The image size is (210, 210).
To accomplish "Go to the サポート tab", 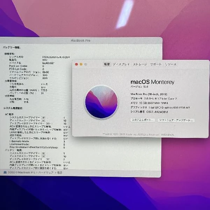I will (156, 64).
